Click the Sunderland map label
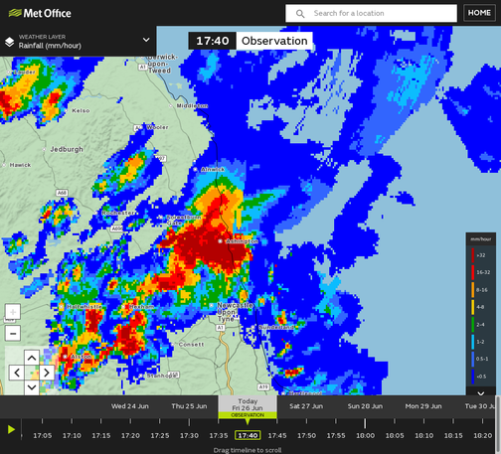Viewport: 501px width, 454px height. click(x=276, y=327)
